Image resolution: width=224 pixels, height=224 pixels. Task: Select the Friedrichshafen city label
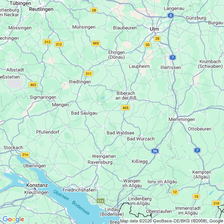pyautogui.click(x=79, y=190)
